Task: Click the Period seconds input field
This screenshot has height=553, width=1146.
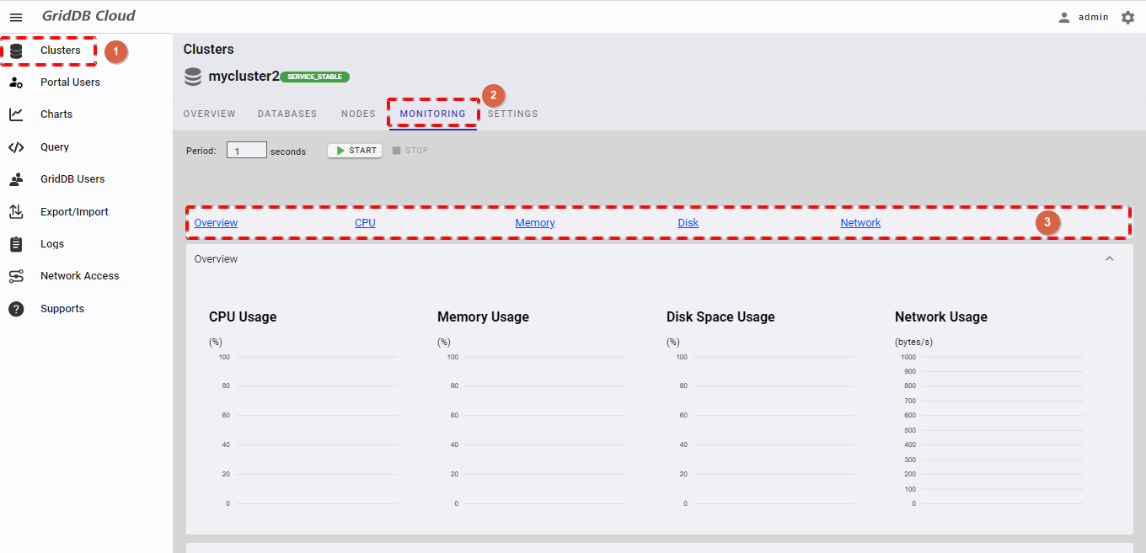Action: tap(247, 151)
